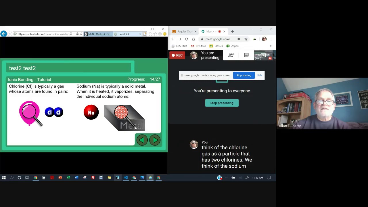This screenshot has width=368, height=207.
Task: Show the Meet participants list
Action: point(231,55)
